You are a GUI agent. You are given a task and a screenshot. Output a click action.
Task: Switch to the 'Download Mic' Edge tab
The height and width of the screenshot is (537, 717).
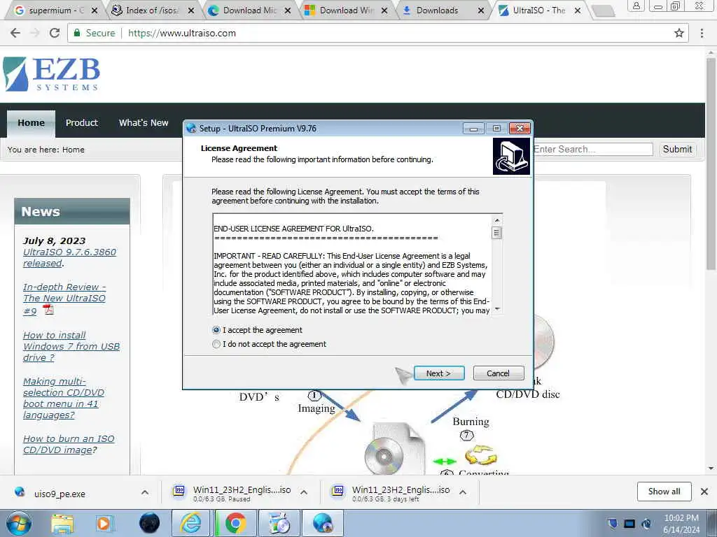click(x=249, y=10)
